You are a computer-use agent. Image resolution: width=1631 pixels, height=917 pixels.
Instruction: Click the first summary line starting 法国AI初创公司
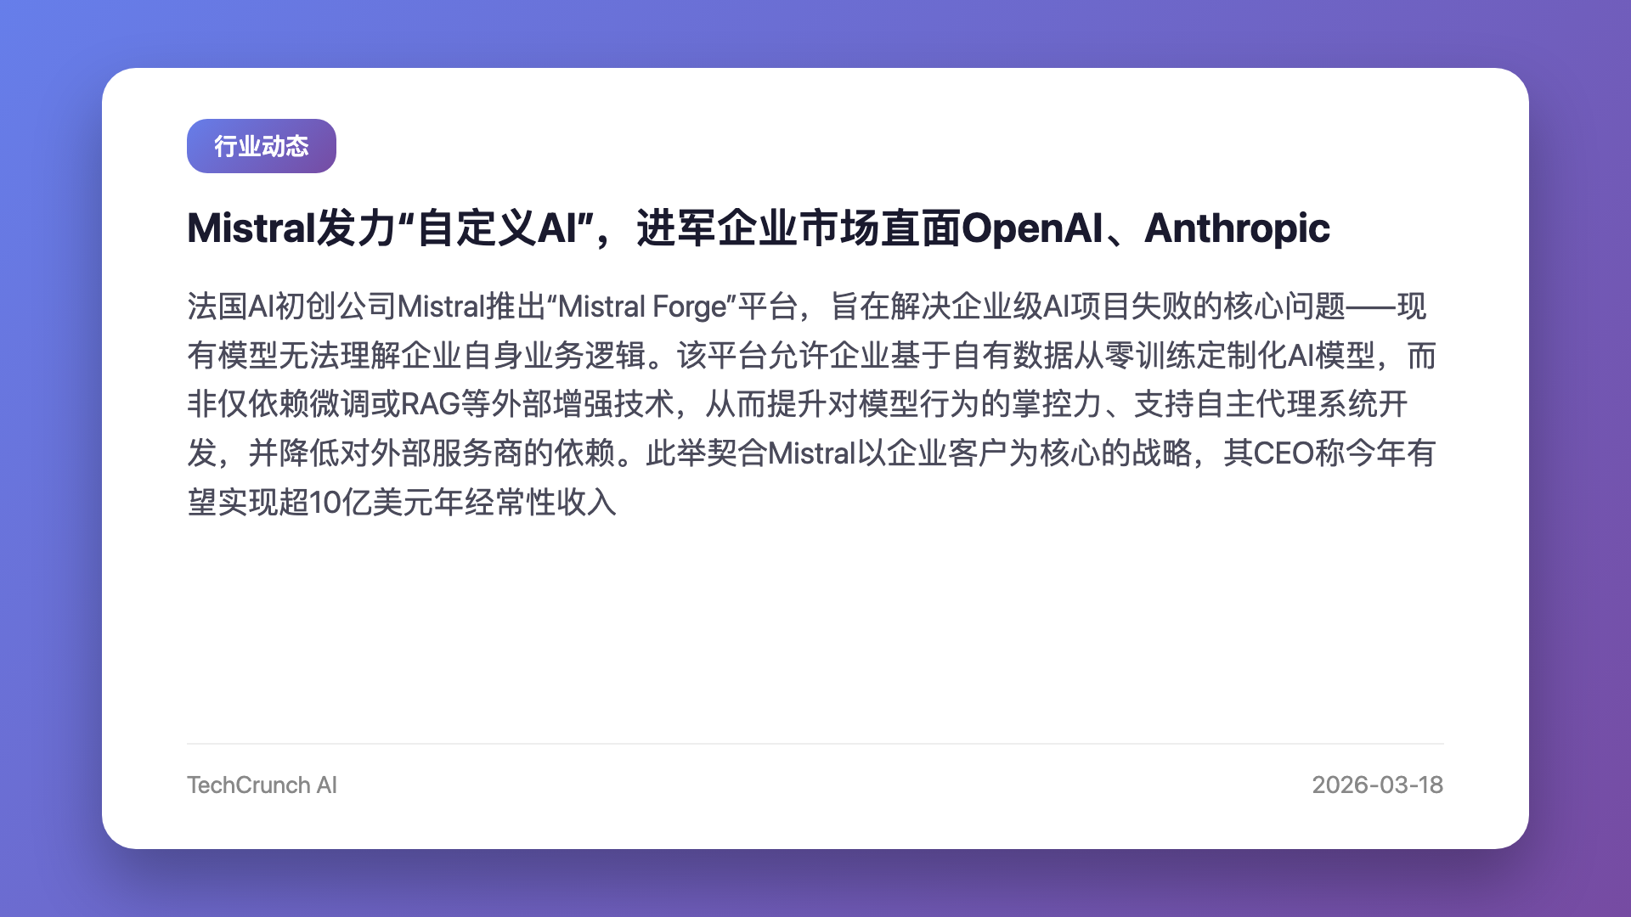(807, 307)
